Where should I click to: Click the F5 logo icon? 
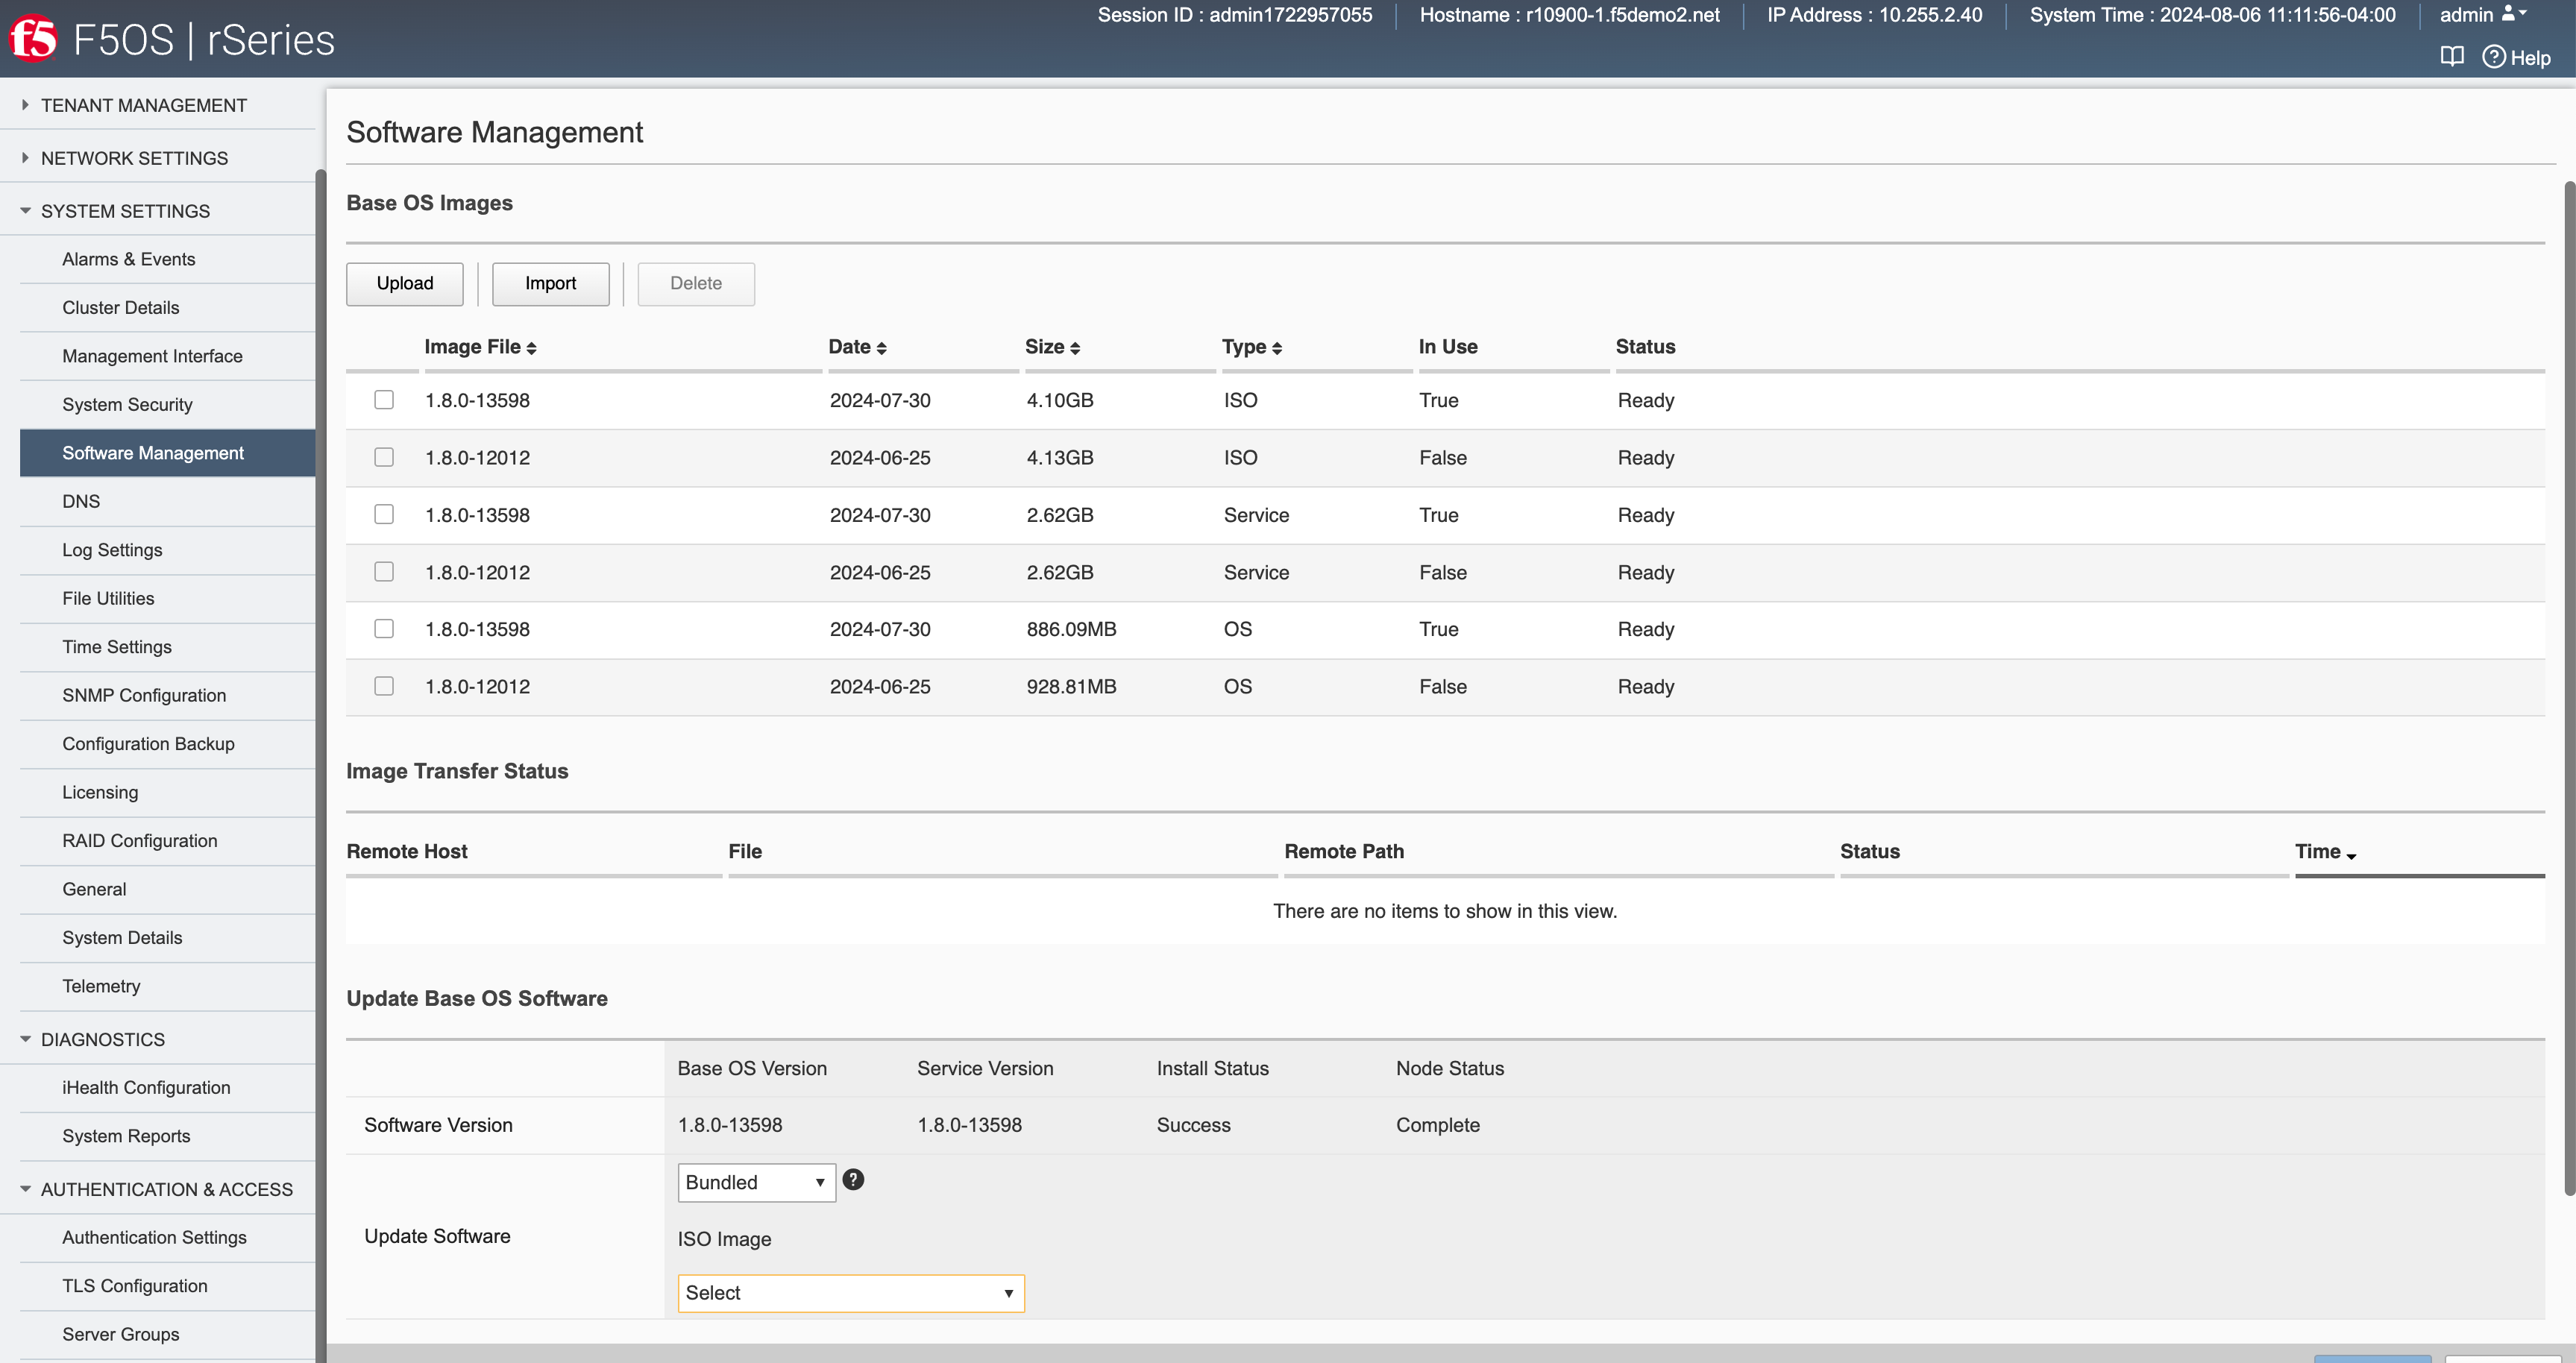33,39
